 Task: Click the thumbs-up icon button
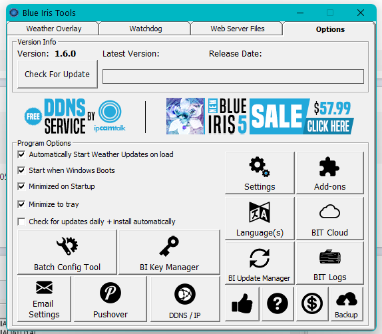(x=242, y=304)
